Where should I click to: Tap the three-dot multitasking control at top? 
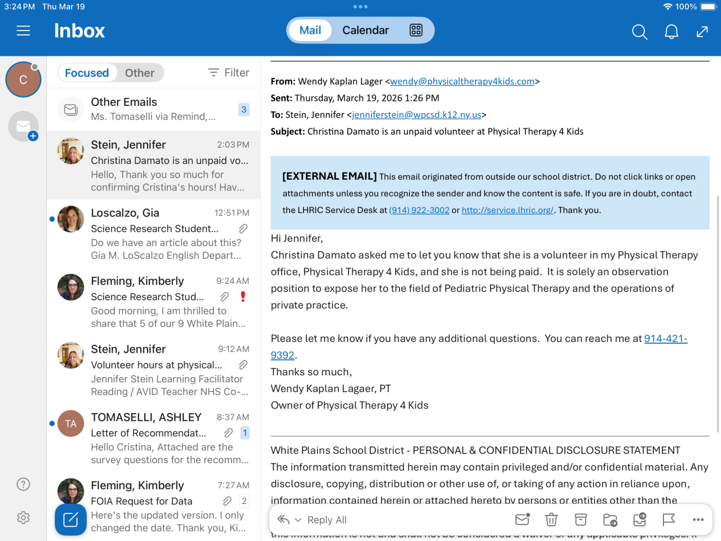point(360,7)
